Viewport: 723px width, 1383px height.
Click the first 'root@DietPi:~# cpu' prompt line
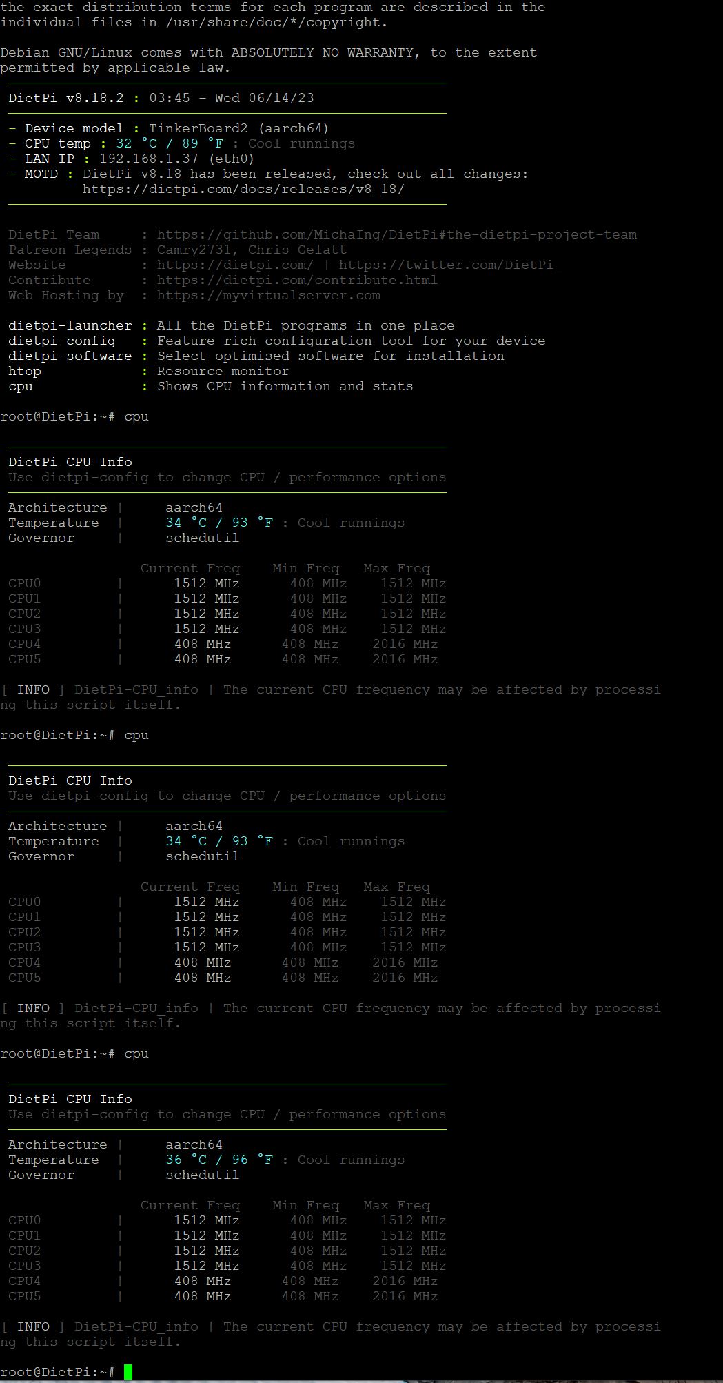74,416
